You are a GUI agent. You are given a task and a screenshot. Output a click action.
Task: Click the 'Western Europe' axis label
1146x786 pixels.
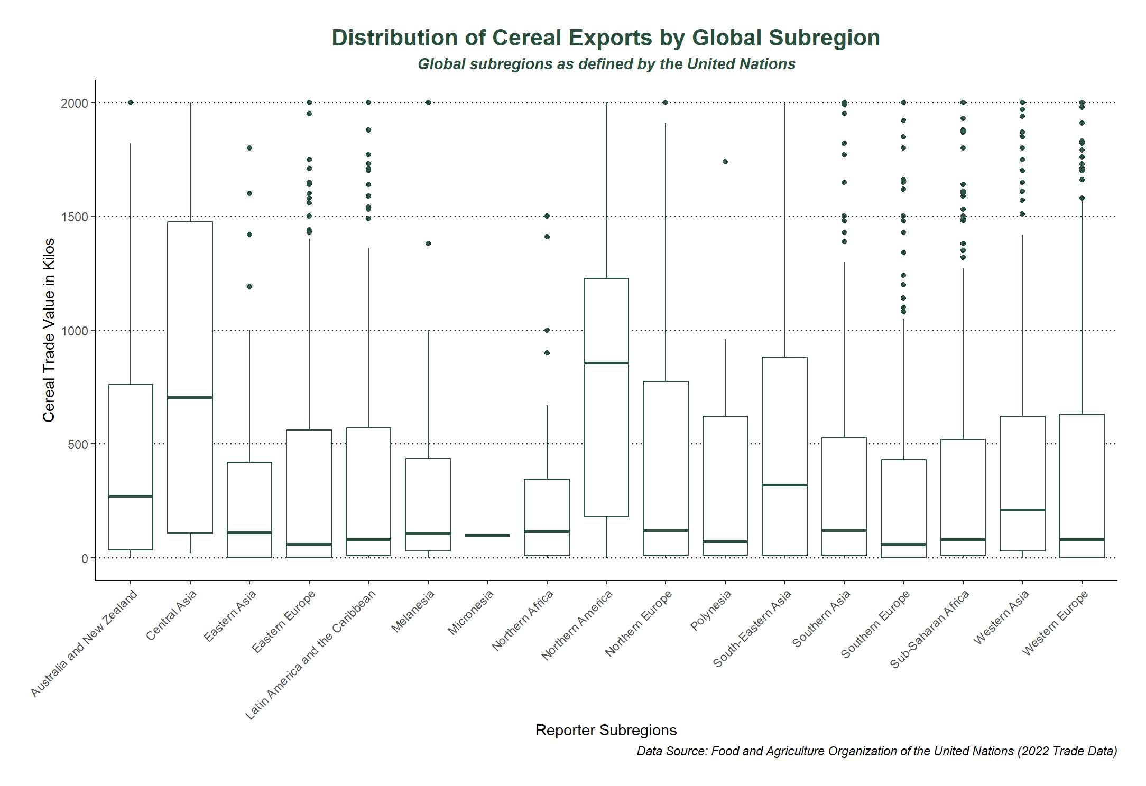pos(1055,623)
